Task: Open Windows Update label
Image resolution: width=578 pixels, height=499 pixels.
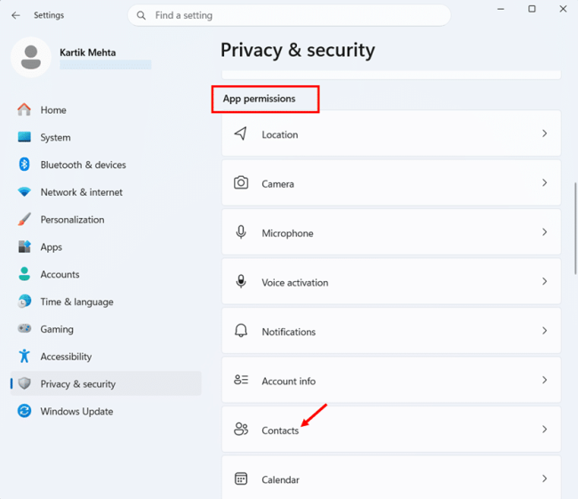Action: [x=76, y=412]
